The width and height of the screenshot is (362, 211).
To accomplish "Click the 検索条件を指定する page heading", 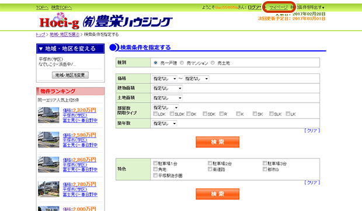I will click(145, 47).
